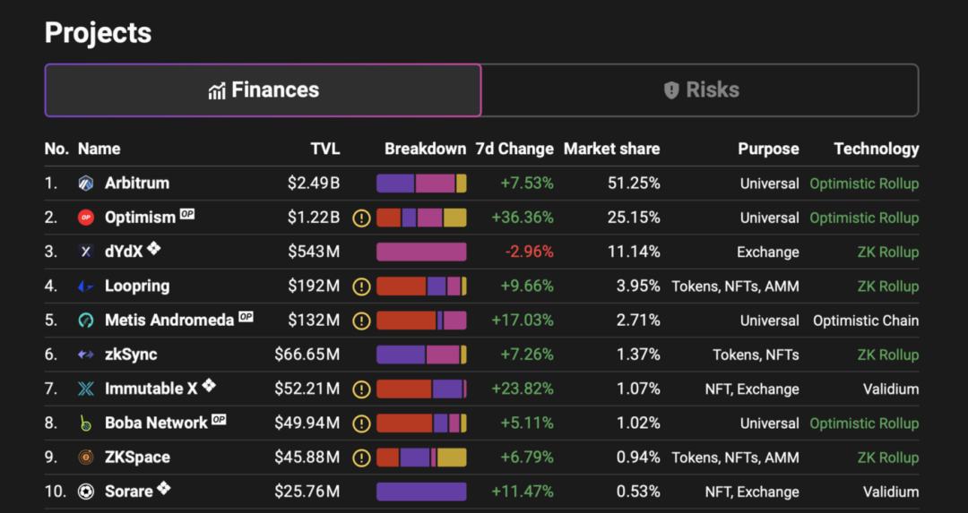Click the Technology column header
Screen dimensions: 968x513
[x=876, y=150]
